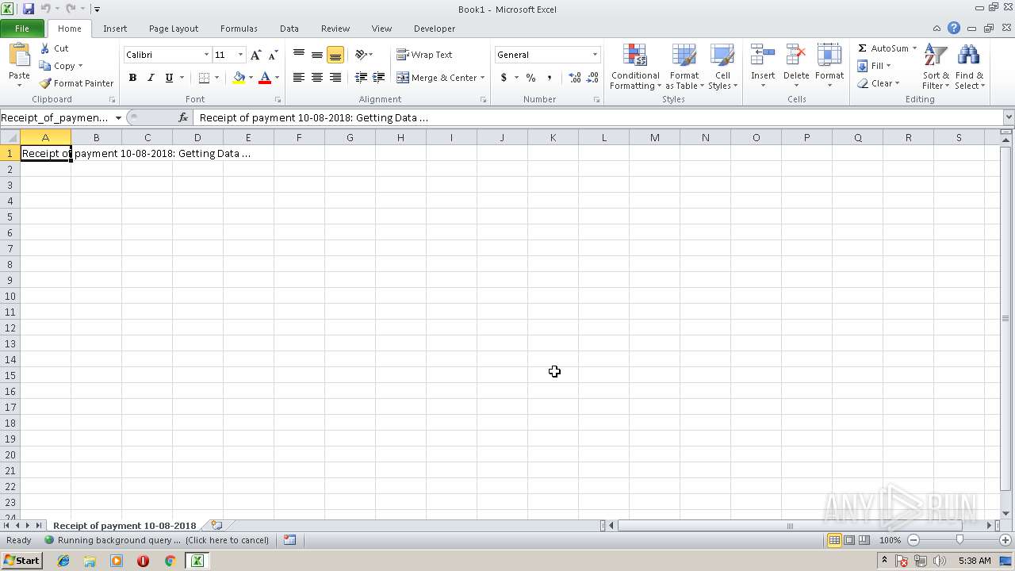Switch to Formulas tab

[239, 29]
